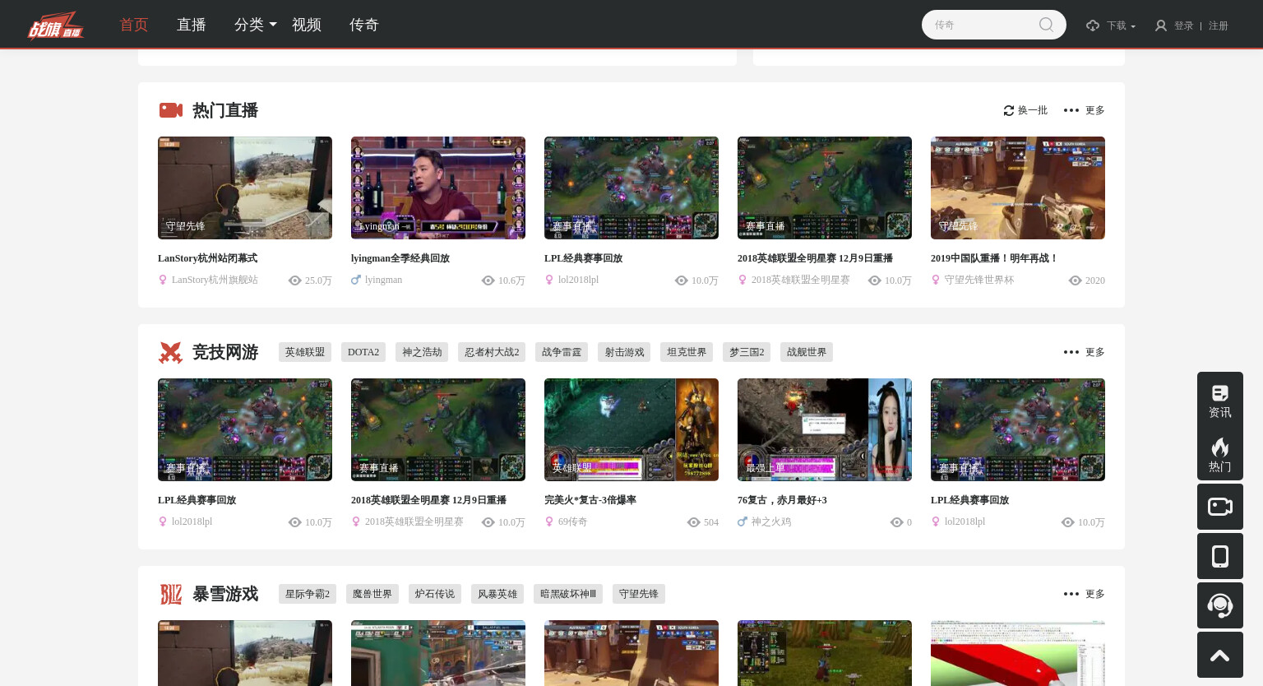Open the 直播 nav item

click(x=192, y=25)
